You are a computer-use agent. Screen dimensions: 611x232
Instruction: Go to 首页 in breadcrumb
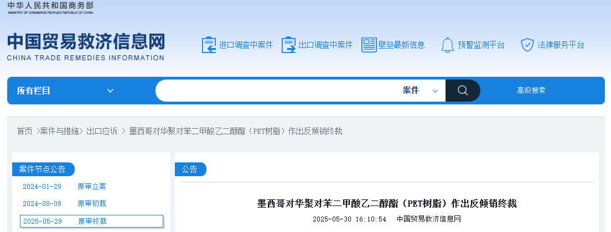coord(24,131)
